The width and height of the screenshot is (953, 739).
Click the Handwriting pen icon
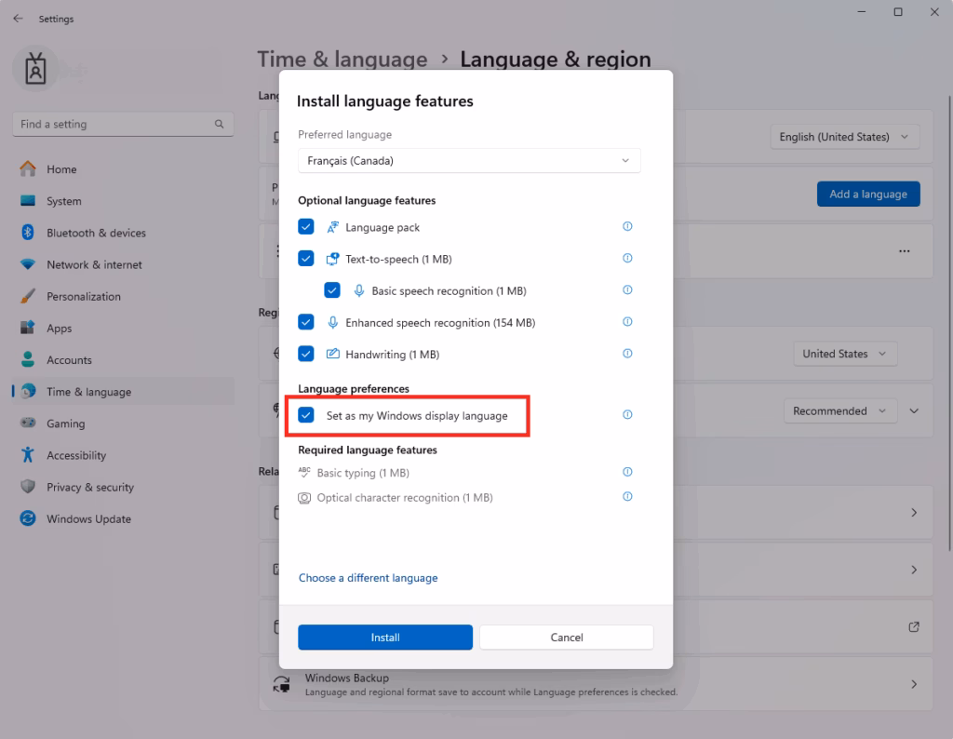point(332,354)
